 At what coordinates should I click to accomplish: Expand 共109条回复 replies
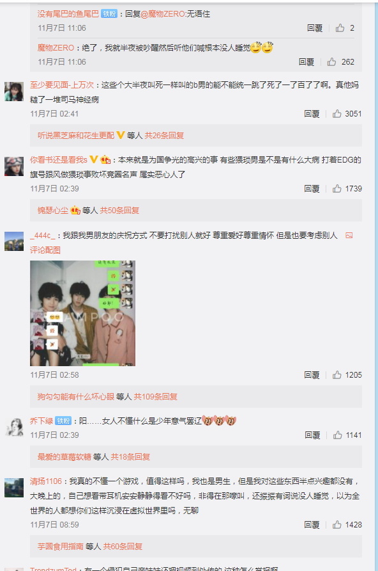pos(155,397)
